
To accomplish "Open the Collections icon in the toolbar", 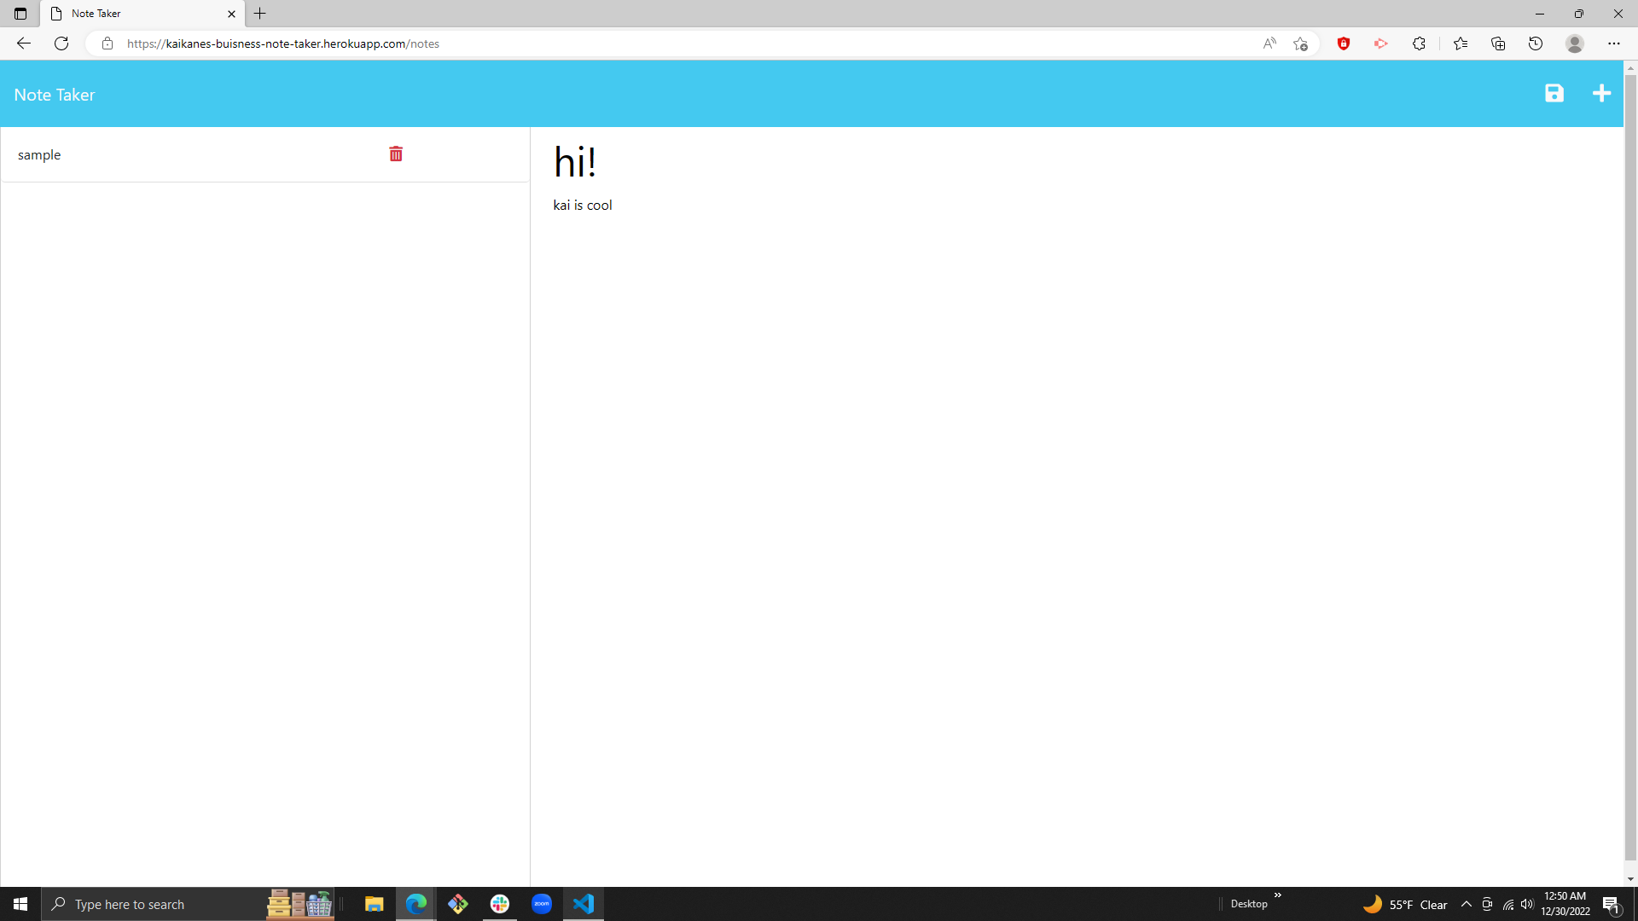I will click(x=1498, y=43).
